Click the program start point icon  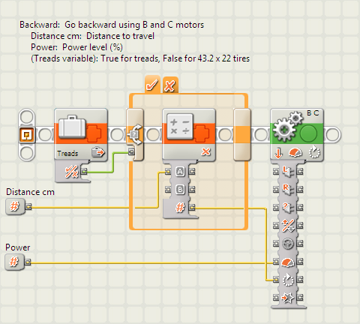(x=26, y=135)
